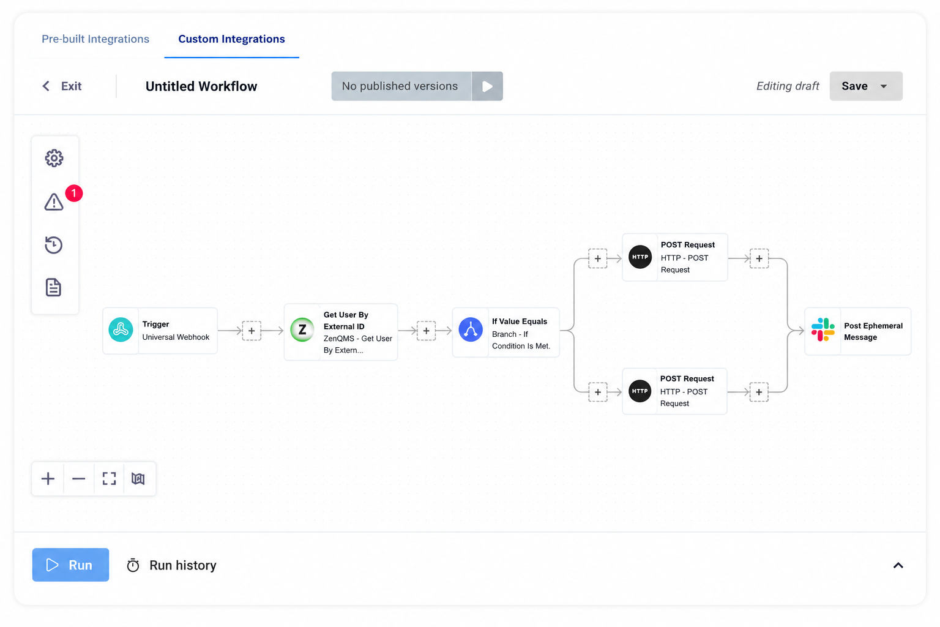Screen dimensions: 940x627
Task: Select the Universal Webhook trigger icon
Action: (x=121, y=330)
